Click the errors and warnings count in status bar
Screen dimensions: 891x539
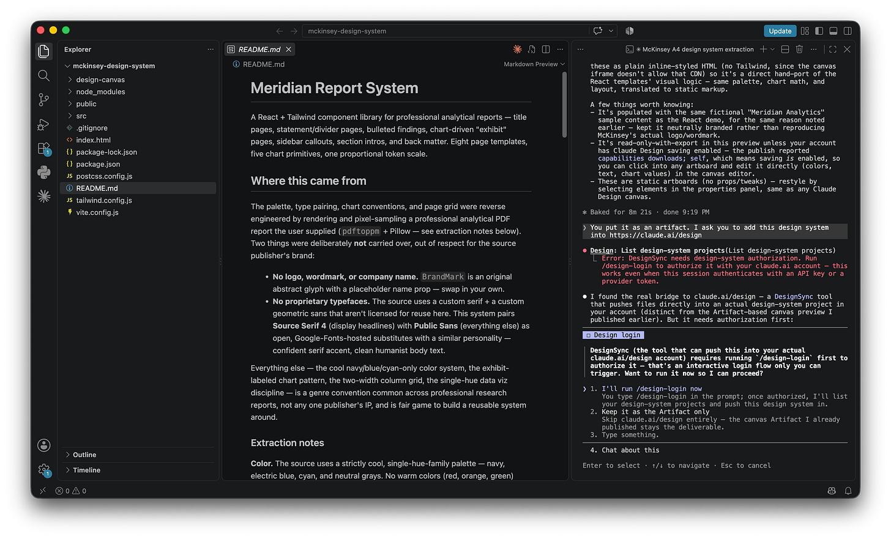pos(71,491)
